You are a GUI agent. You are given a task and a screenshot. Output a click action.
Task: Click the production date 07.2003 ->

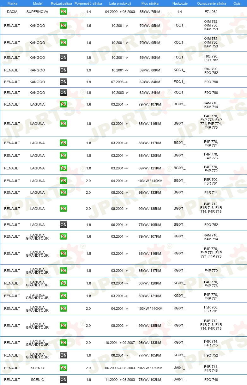(119, 82)
